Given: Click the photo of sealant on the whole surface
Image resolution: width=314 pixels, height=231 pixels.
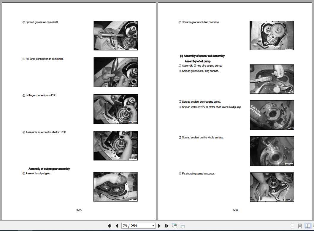Looking at the screenshot, I should [x=272, y=151].
